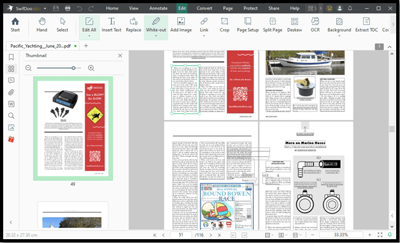The height and width of the screenshot is (243, 400).
Task: Click the Word conversion sidebar icon
Action: [11, 104]
